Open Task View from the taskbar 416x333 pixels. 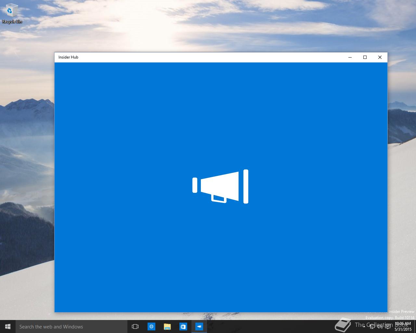click(x=135, y=326)
